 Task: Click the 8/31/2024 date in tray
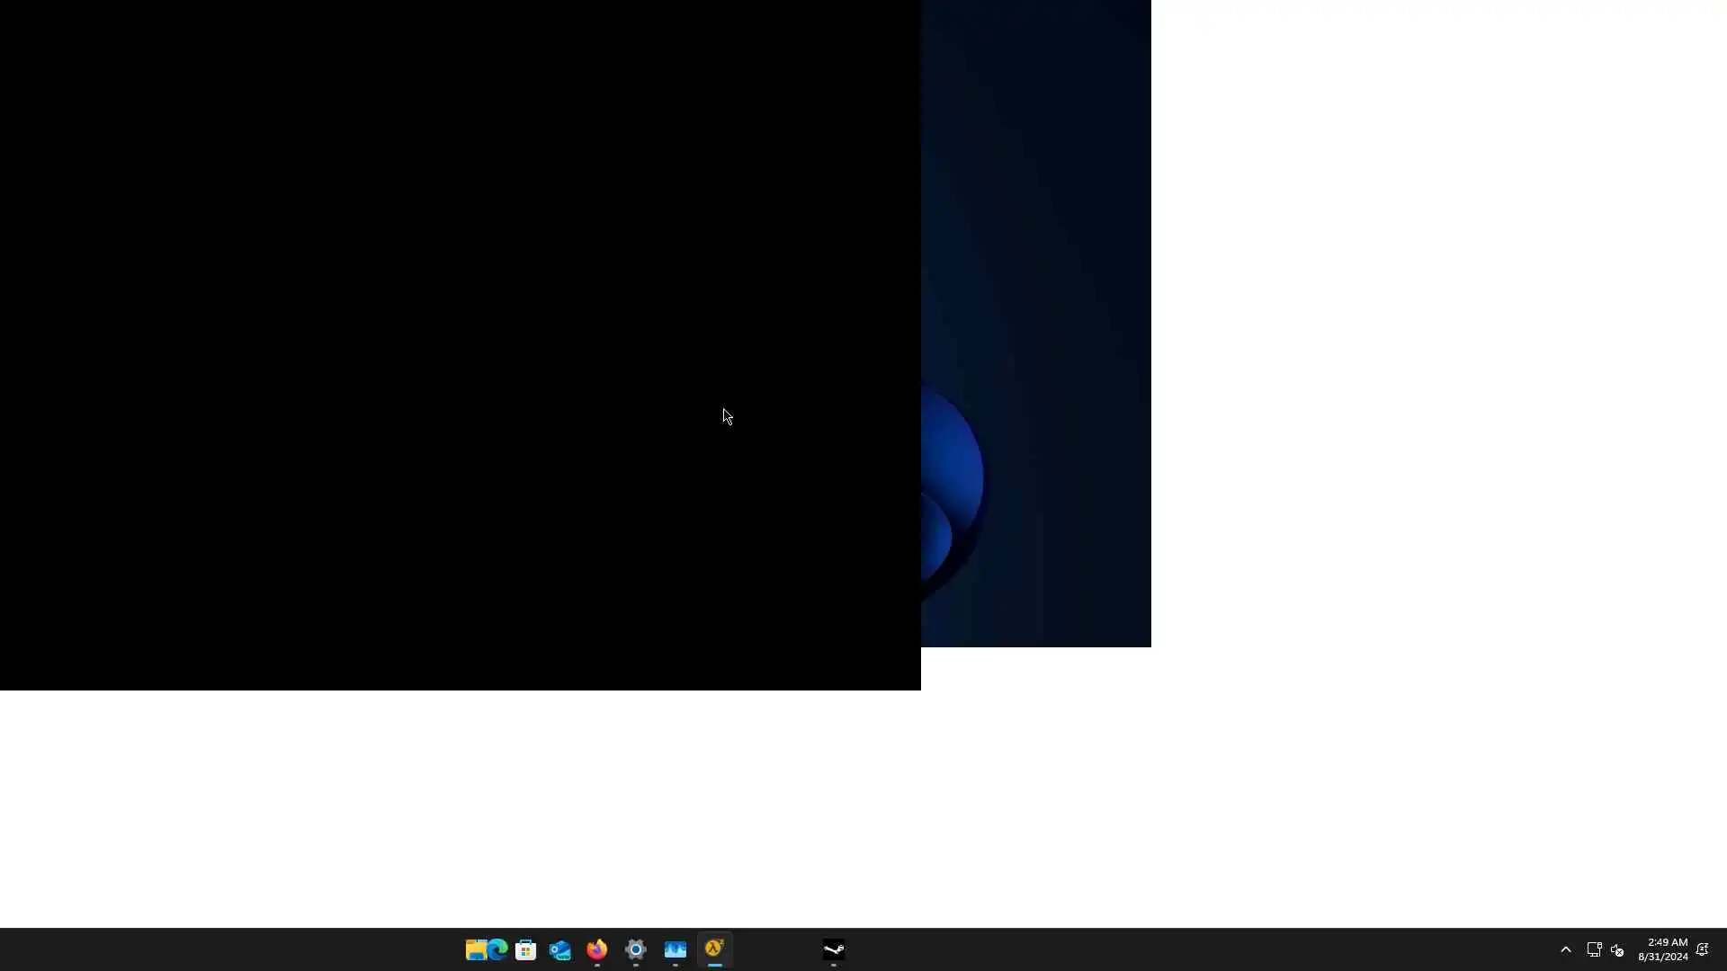tap(1662, 957)
